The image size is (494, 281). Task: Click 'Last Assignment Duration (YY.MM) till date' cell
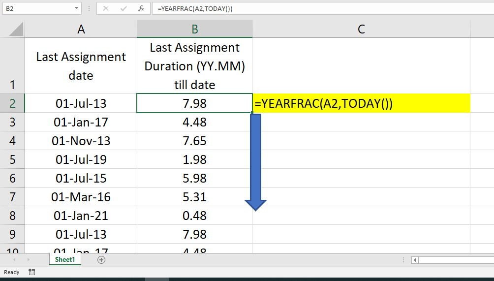click(x=195, y=65)
